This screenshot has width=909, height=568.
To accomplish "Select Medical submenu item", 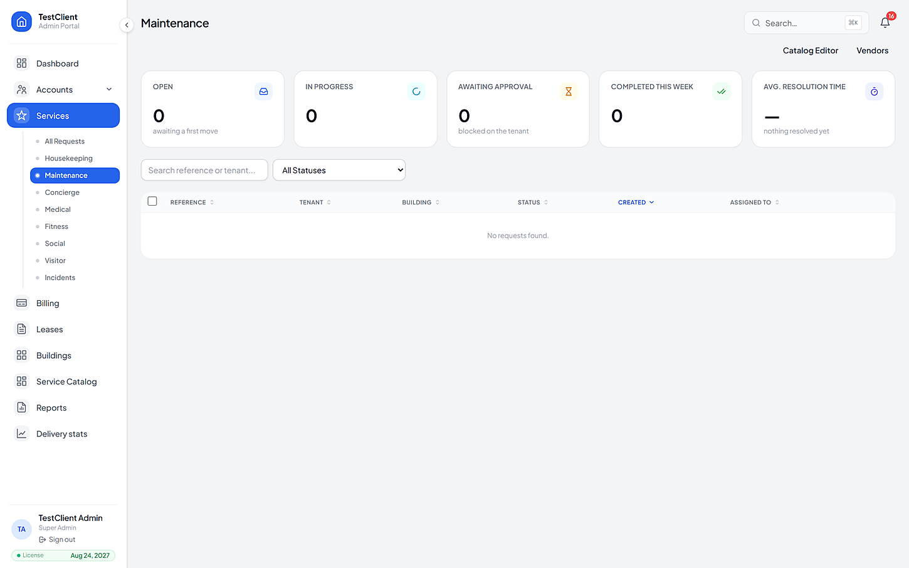I will click(75, 209).
